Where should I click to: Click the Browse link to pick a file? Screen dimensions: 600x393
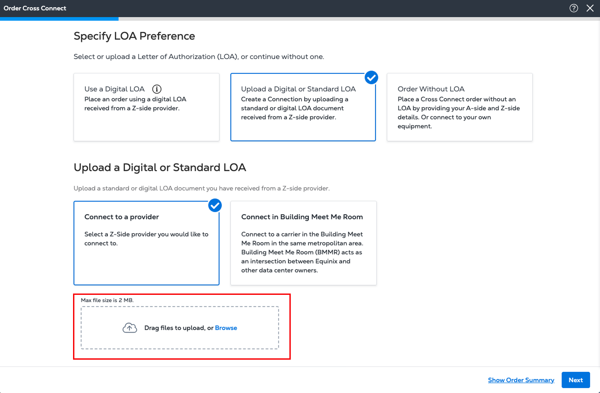pyautogui.click(x=226, y=328)
